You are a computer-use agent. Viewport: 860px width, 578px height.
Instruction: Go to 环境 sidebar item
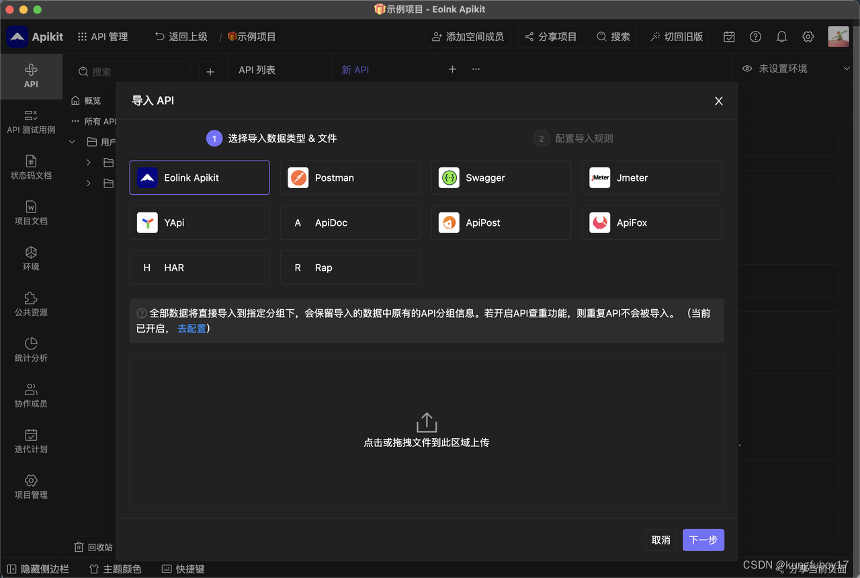(31, 259)
